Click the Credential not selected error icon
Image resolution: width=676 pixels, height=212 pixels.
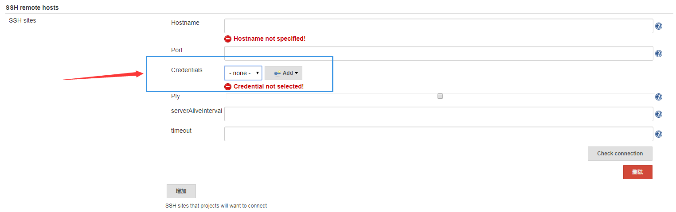point(228,87)
